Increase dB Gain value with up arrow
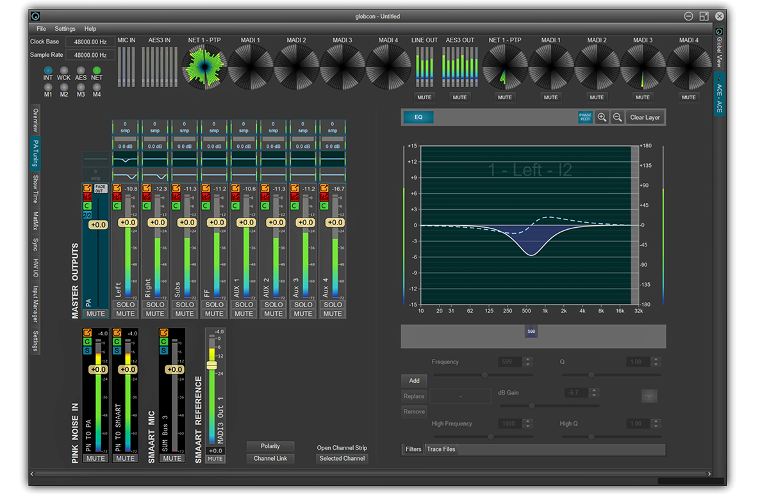This screenshot has height=494, width=769. [x=593, y=390]
